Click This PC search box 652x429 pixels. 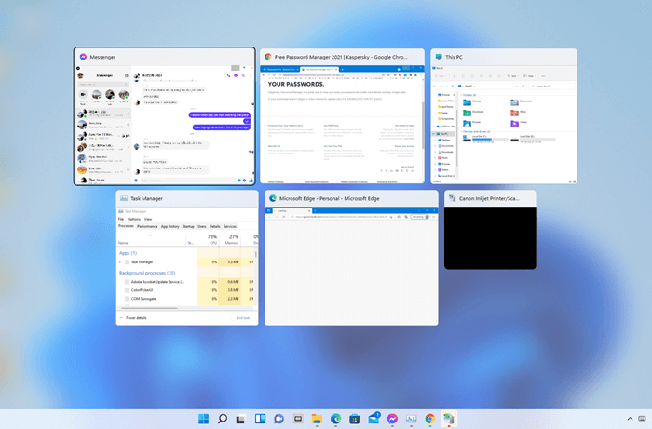tap(551, 86)
